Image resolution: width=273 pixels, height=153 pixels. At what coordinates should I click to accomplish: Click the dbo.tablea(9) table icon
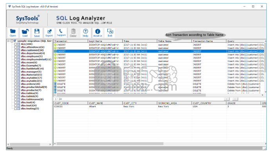[18, 94]
